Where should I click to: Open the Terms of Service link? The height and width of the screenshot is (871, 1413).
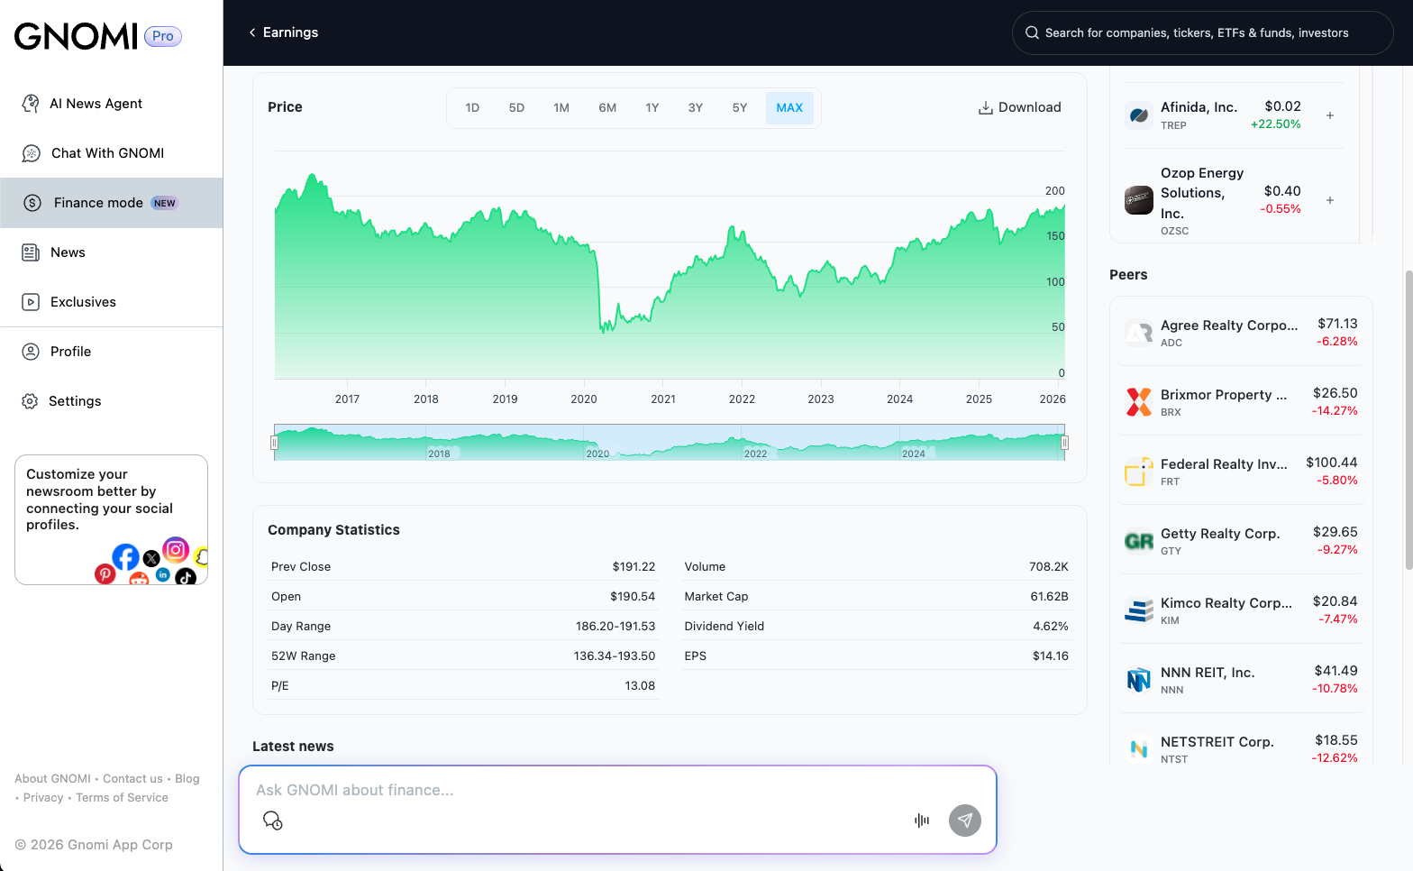tap(122, 798)
